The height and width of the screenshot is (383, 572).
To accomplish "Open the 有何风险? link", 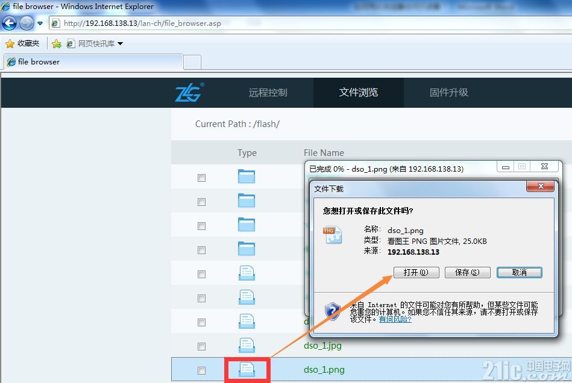I will (x=395, y=319).
